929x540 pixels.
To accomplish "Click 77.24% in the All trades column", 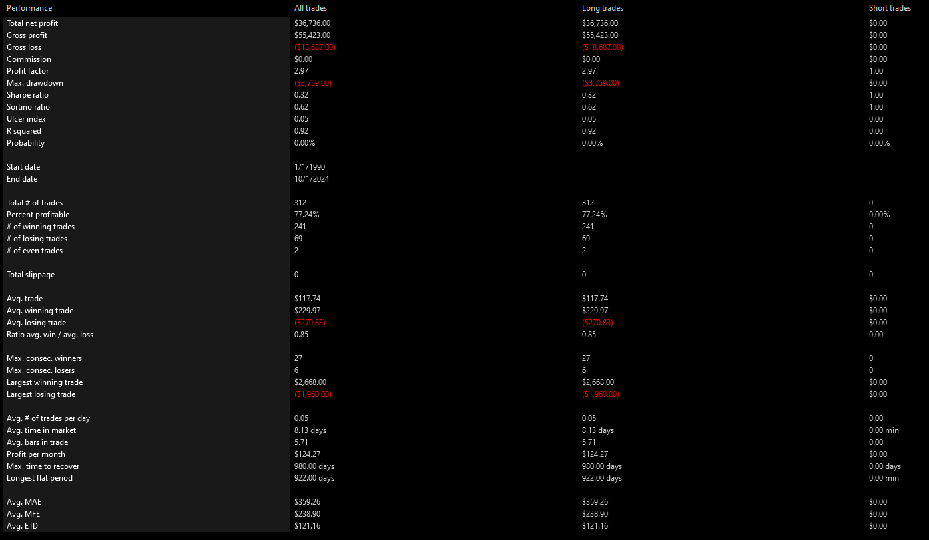I will tap(307, 215).
